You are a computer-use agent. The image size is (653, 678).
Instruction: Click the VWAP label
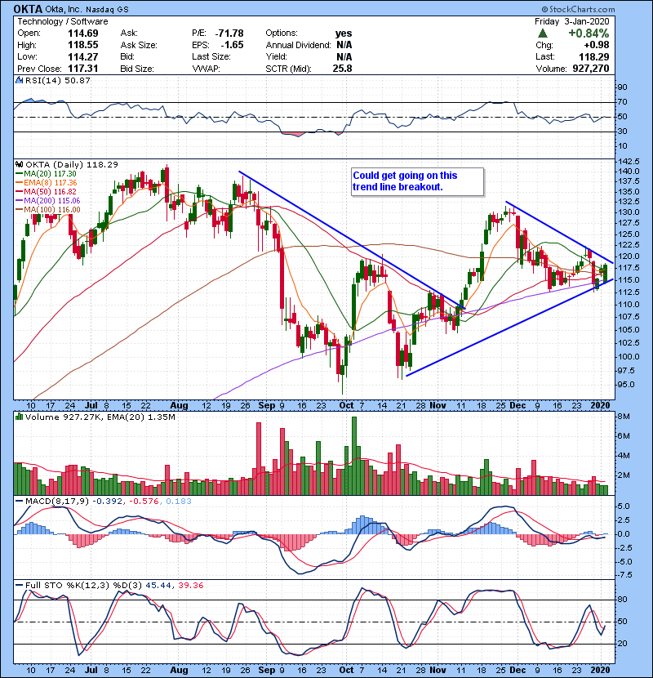(207, 69)
